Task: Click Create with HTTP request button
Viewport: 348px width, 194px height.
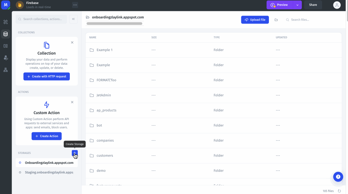Action: 47,77
